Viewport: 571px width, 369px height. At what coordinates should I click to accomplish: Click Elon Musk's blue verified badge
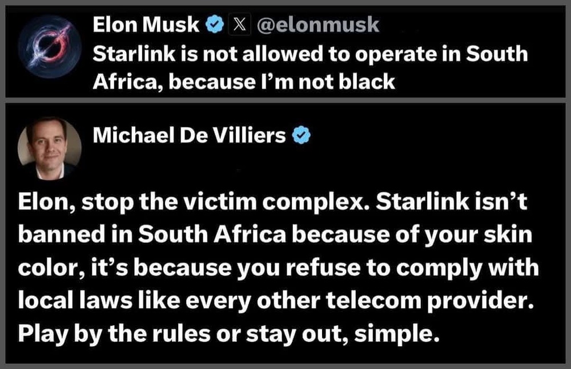214,25
